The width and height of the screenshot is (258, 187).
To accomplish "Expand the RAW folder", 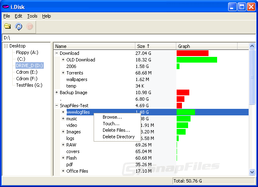I will tap(63, 145).
